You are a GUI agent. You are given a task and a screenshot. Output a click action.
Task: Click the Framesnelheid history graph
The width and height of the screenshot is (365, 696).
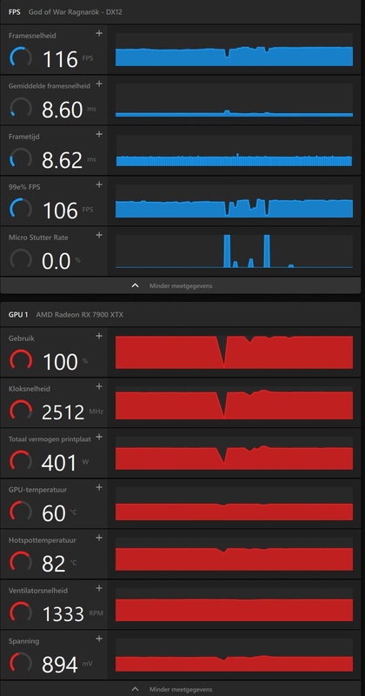click(234, 50)
